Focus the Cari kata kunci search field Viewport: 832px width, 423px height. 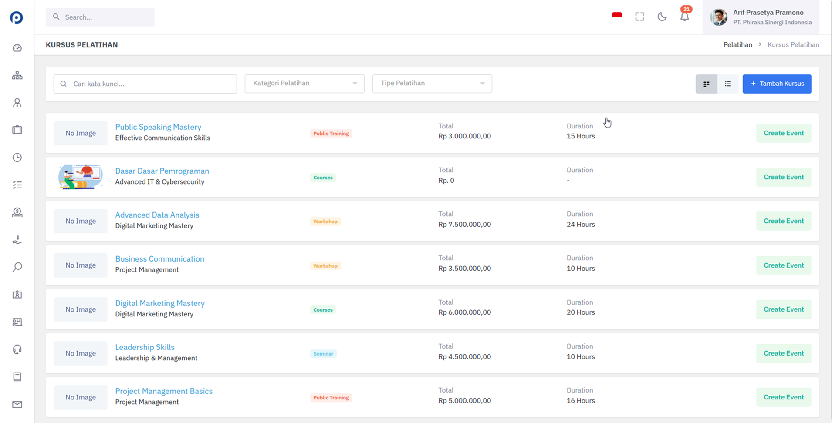(x=145, y=84)
